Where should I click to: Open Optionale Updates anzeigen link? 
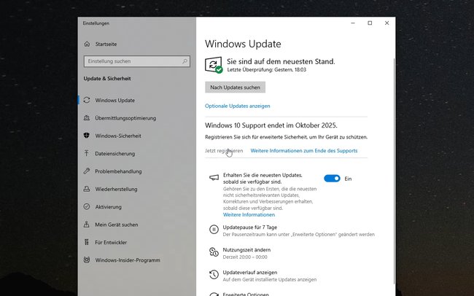[x=237, y=106]
